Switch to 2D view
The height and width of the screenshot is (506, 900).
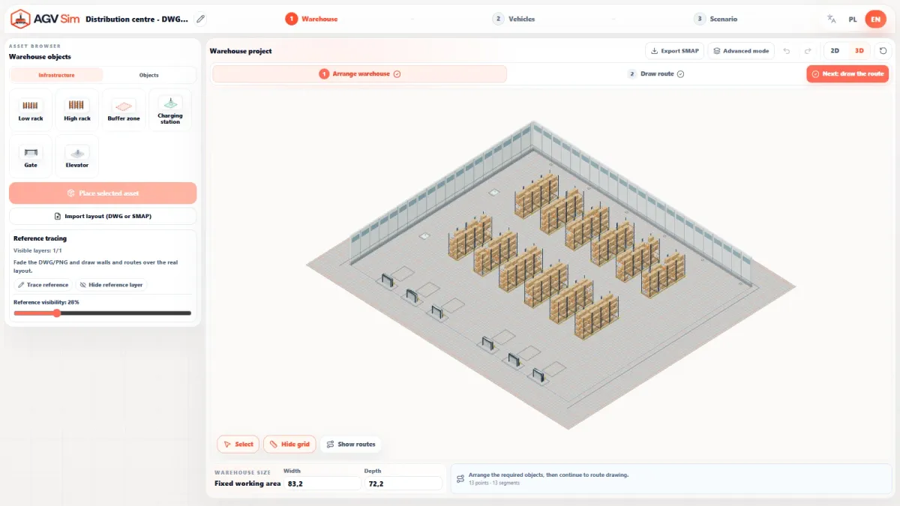835,51
